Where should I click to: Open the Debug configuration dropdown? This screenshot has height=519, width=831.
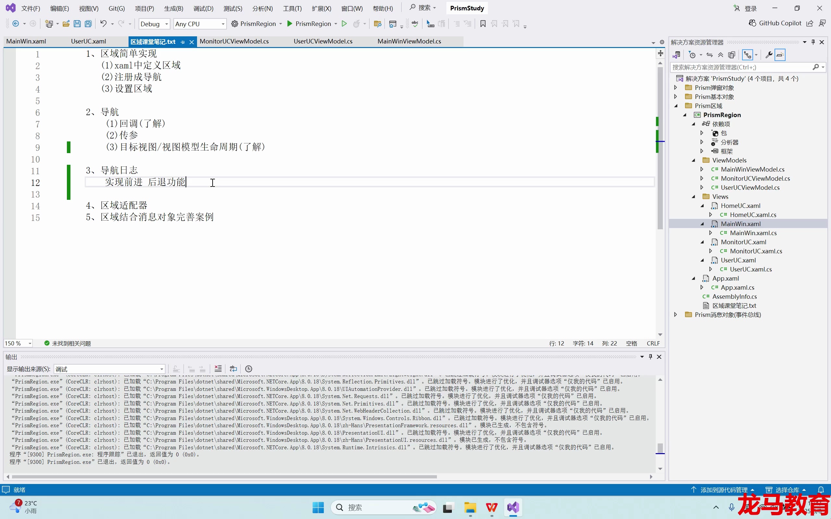pyautogui.click(x=154, y=24)
